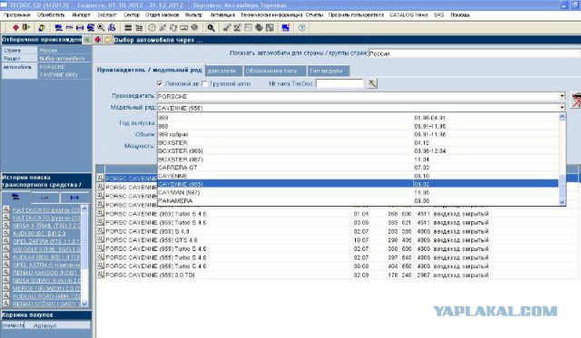
Task: Click the user/person search toolbar icon
Action: [112, 28]
